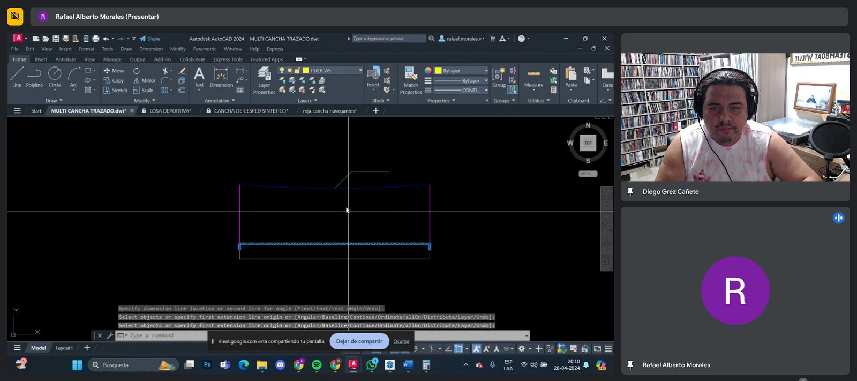The height and width of the screenshot is (381, 857).
Task: Open the PUERTAS layer dropdown
Action: click(360, 70)
